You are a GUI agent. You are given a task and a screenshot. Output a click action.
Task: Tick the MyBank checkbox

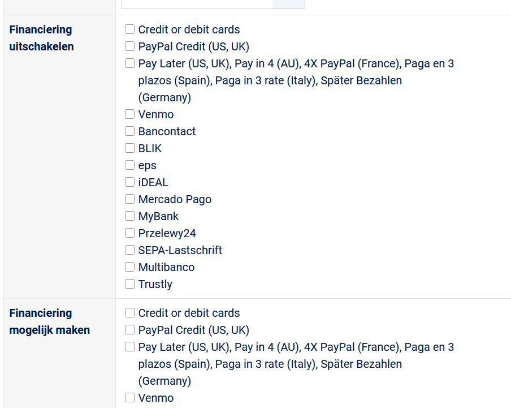[x=130, y=216]
